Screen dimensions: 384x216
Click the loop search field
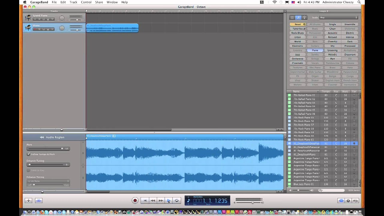[332, 190]
